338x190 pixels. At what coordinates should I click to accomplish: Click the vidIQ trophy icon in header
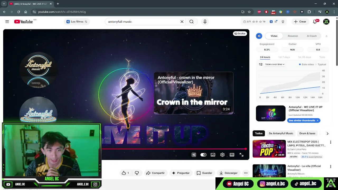tap(283, 22)
